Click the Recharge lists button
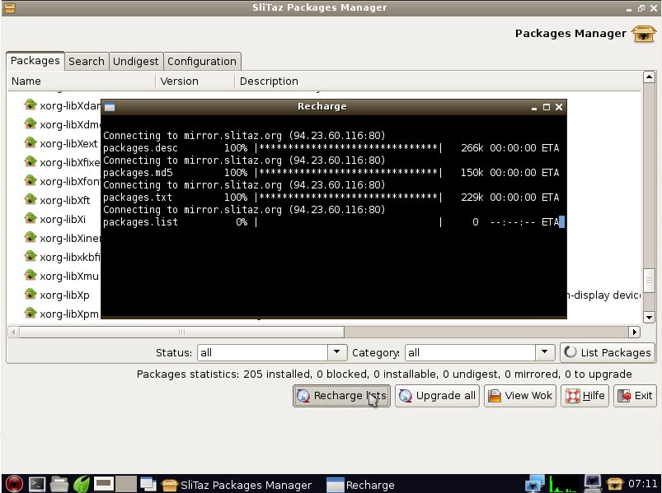This screenshot has height=493, width=662. [x=341, y=396]
